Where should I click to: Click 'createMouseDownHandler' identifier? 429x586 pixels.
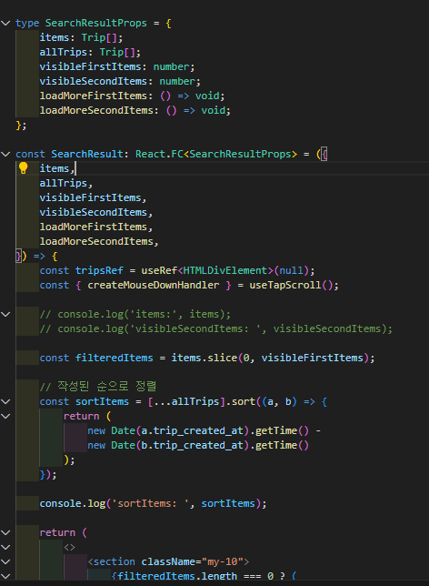click(153, 285)
